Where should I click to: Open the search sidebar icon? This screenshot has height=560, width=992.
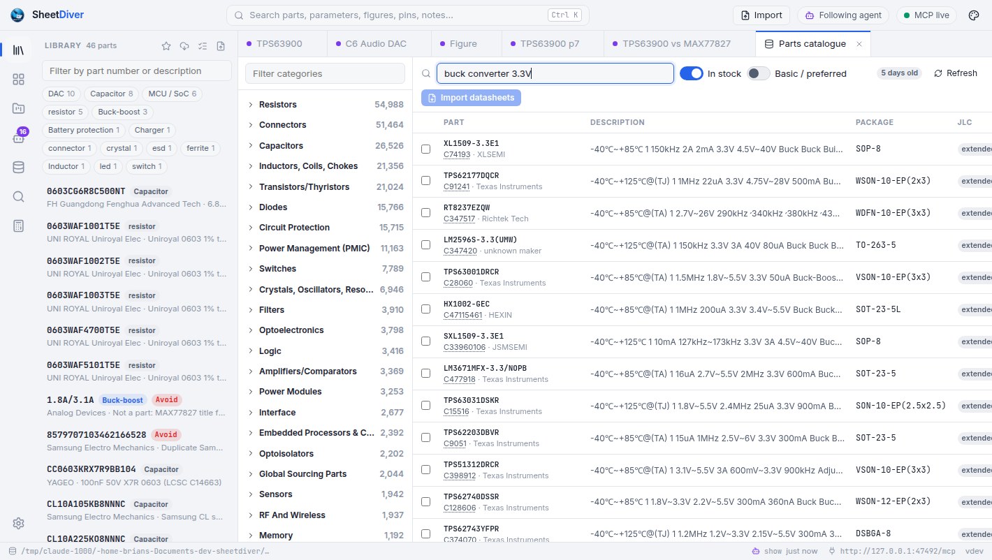pos(18,196)
